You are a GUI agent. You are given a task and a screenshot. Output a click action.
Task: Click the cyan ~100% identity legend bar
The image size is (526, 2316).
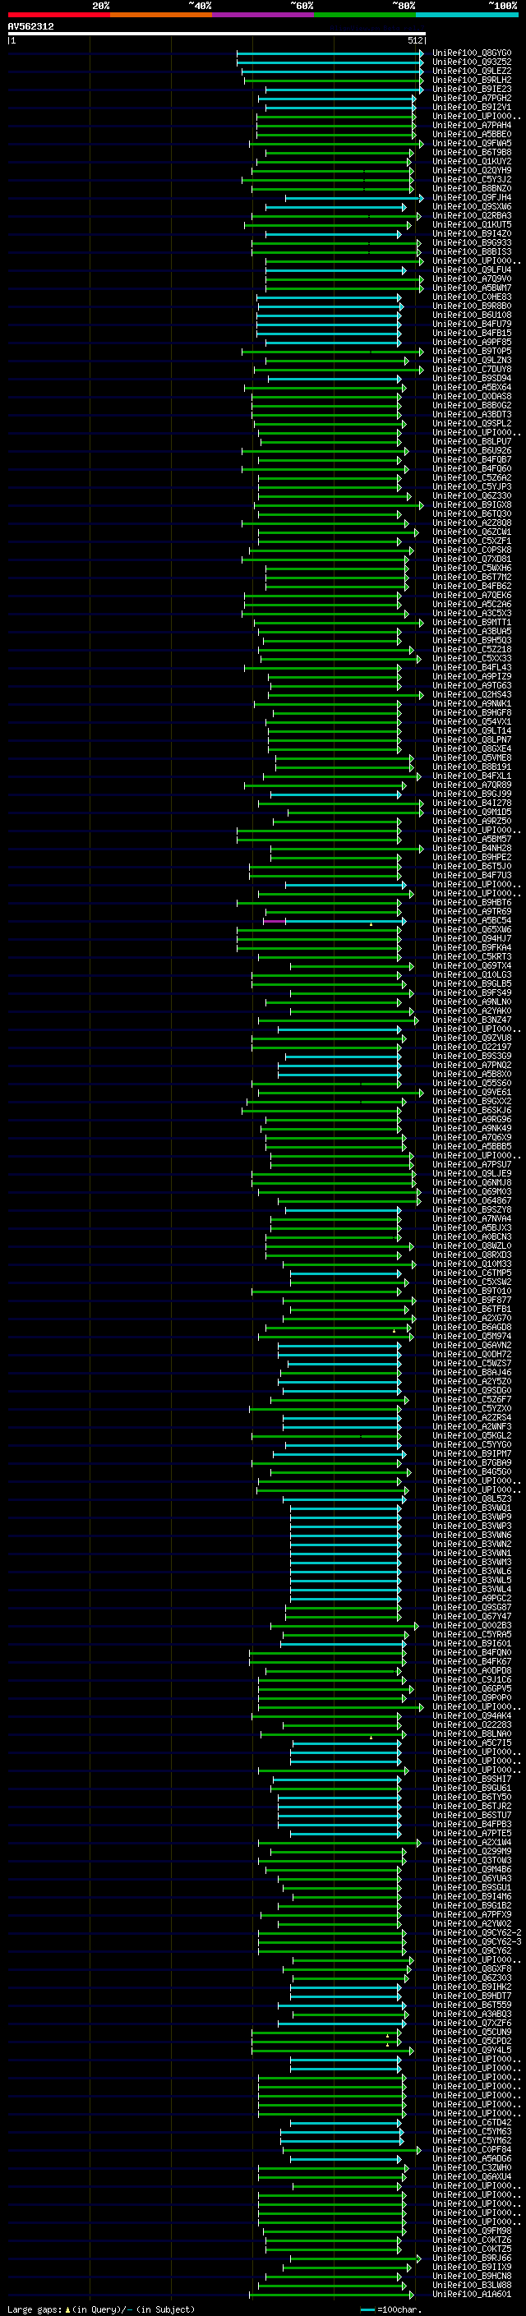tap(467, 15)
